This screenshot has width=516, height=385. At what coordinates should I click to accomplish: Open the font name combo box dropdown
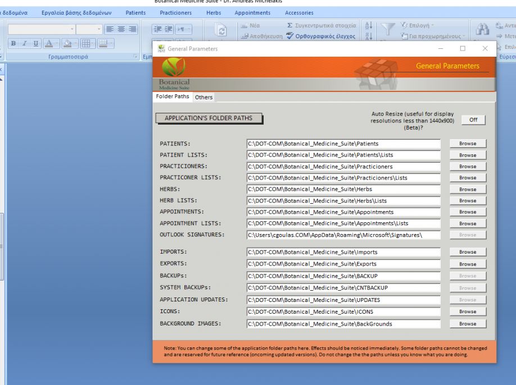coord(72,29)
